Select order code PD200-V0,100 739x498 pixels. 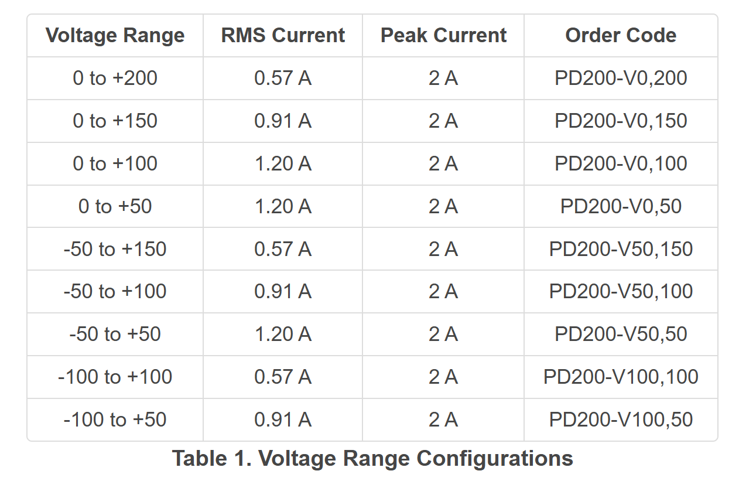tap(621, 163)
